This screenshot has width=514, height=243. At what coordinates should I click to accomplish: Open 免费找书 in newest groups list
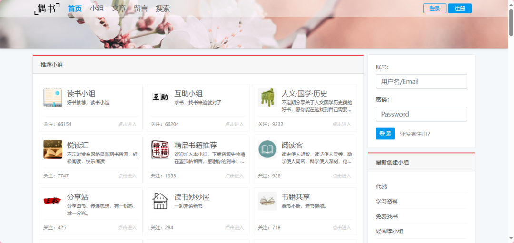(387, 216)
